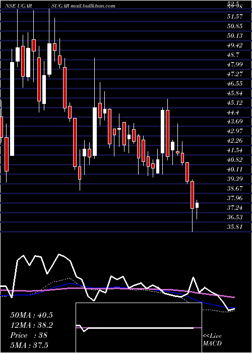This screenshot has width=252, height=353.
Task: Click the 42.97 price axis label
Action: [235, 131]
